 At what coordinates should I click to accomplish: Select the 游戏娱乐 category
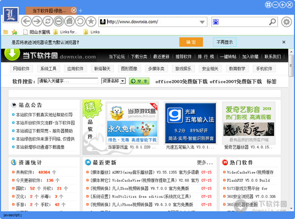[183, 69]
